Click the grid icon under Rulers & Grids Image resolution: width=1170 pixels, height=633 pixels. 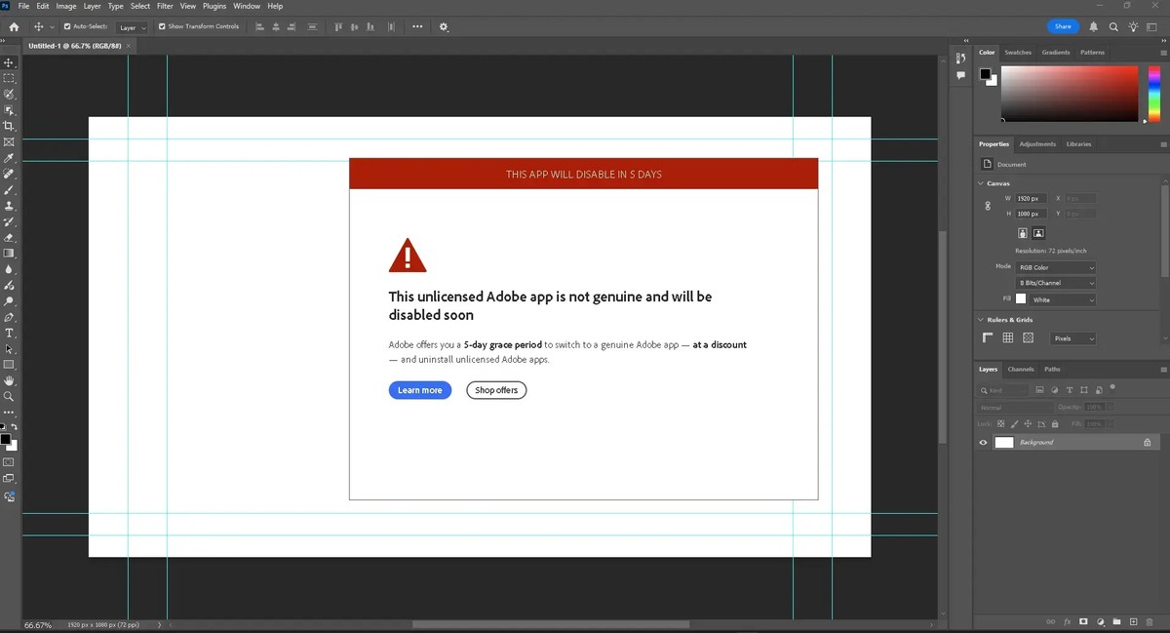click(1007, 338)
